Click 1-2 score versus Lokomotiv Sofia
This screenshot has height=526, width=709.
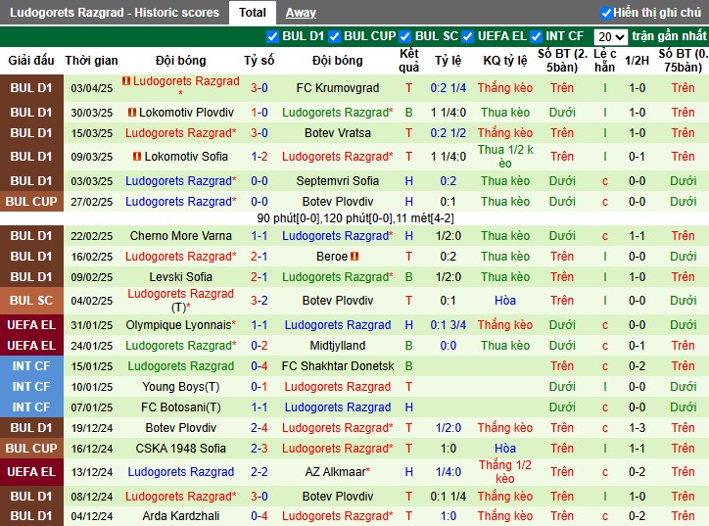coord(260,157)
